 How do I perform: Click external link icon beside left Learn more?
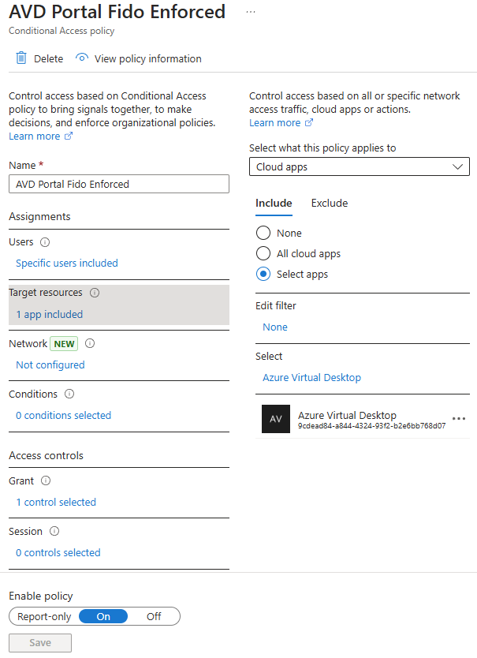69,136
